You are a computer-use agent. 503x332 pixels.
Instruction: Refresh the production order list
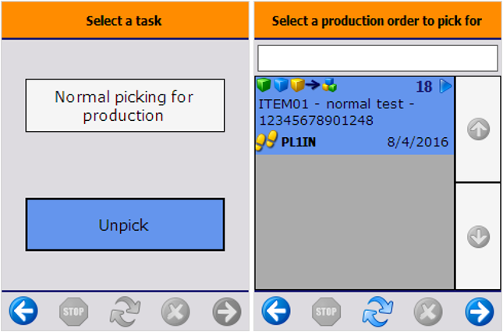pos(377,312)
